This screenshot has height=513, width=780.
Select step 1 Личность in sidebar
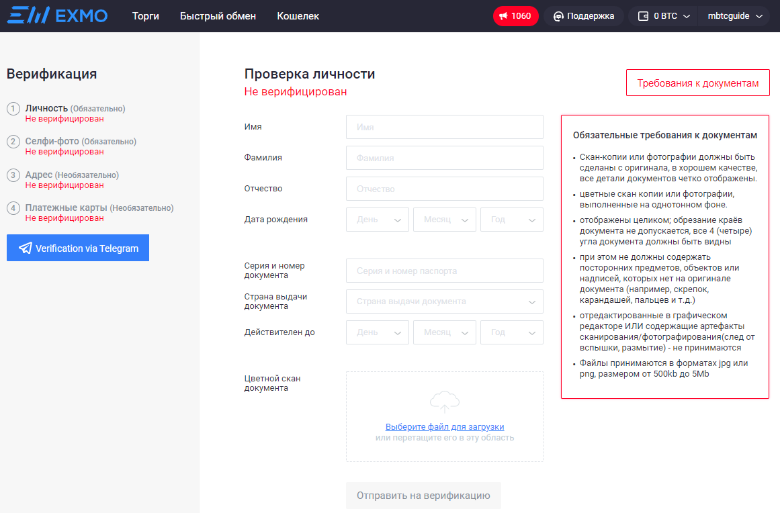(46, 108)
